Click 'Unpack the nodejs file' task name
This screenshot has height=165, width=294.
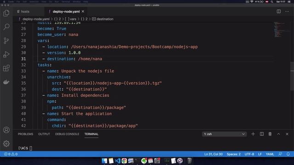pos(88,71)
